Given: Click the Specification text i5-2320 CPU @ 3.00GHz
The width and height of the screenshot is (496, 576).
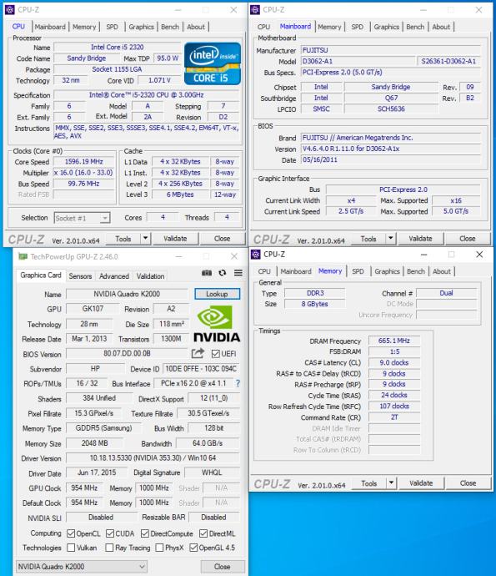Looking at the screenshot, I should coord(147,95).
